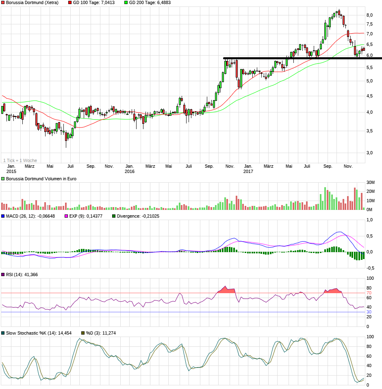Click the red GD 100 Tage legend swatch
The height and width of the screenshot is (389, 382).
pos(70,3)
